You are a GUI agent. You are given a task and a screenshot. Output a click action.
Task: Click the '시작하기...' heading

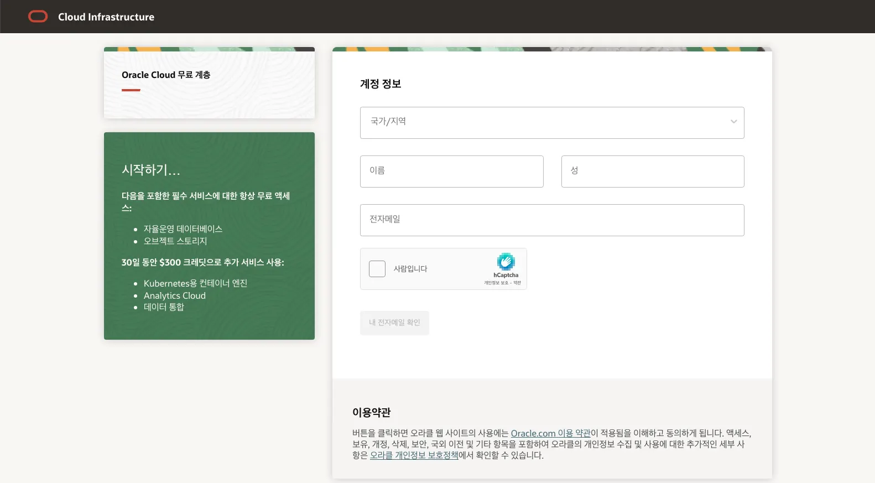click(151, 170)
